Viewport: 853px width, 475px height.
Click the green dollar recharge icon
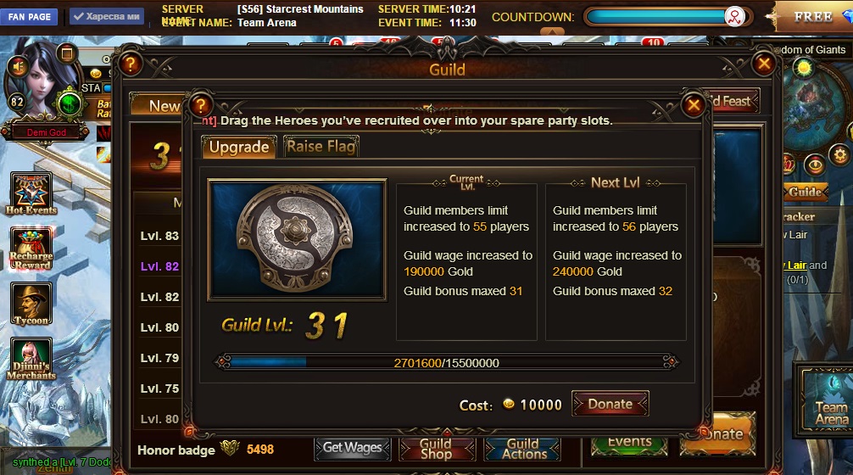(x=69, y=104)
